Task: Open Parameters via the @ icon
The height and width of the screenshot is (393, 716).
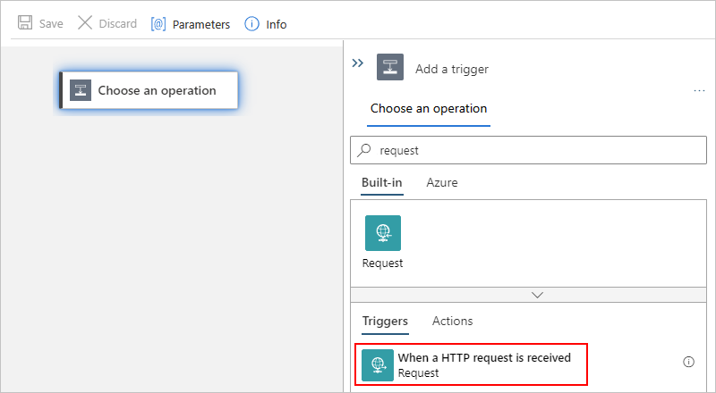Action: tap(158, 24)
